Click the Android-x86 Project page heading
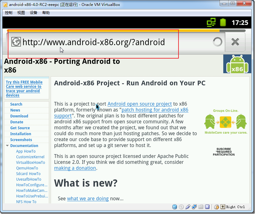This screenshot has width=255, height=214. click(130, 83)
